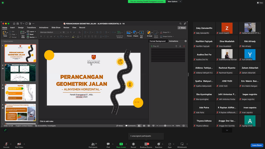The height and width of the screenshot is (149, 265).
Task: Switch to Normal view icon
Action: click(x=139, y=126)
